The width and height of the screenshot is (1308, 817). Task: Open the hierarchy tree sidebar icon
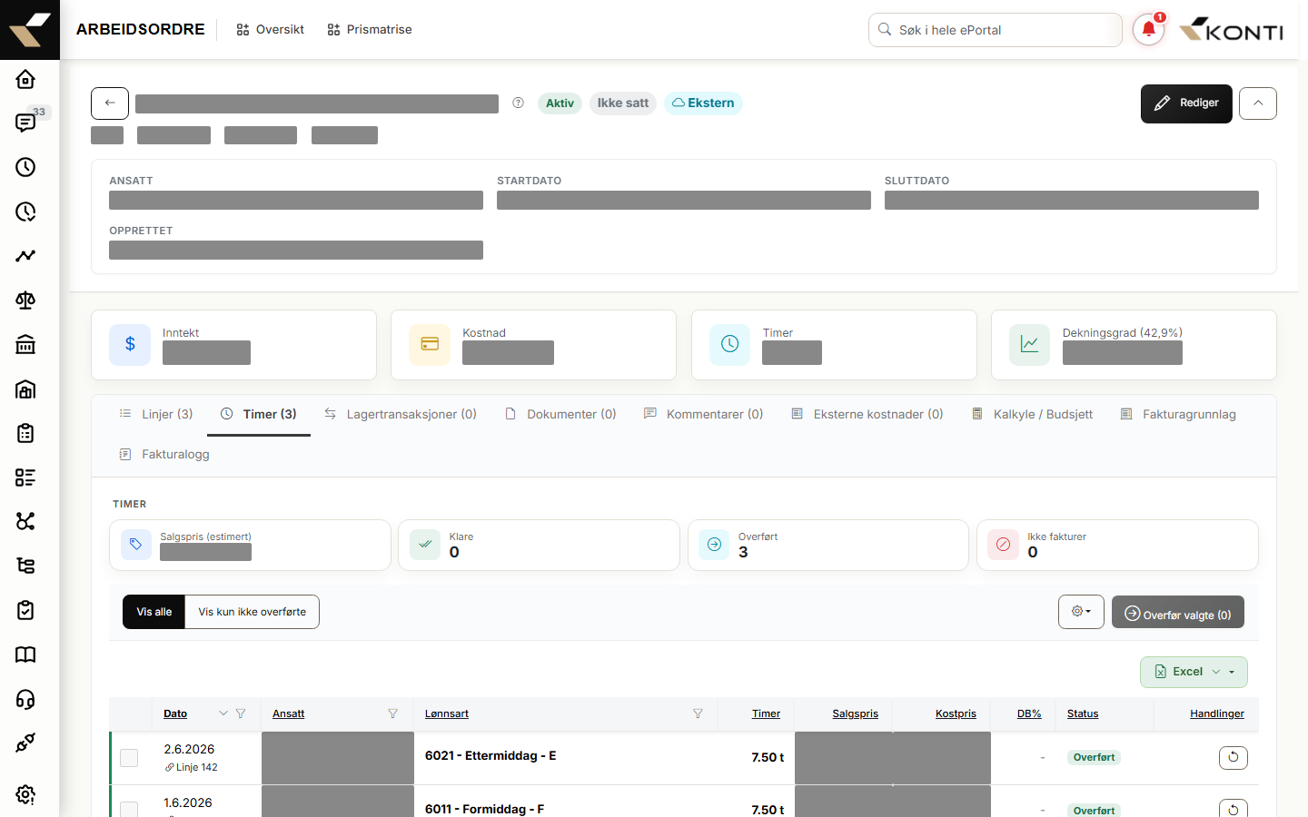(25, 566)
